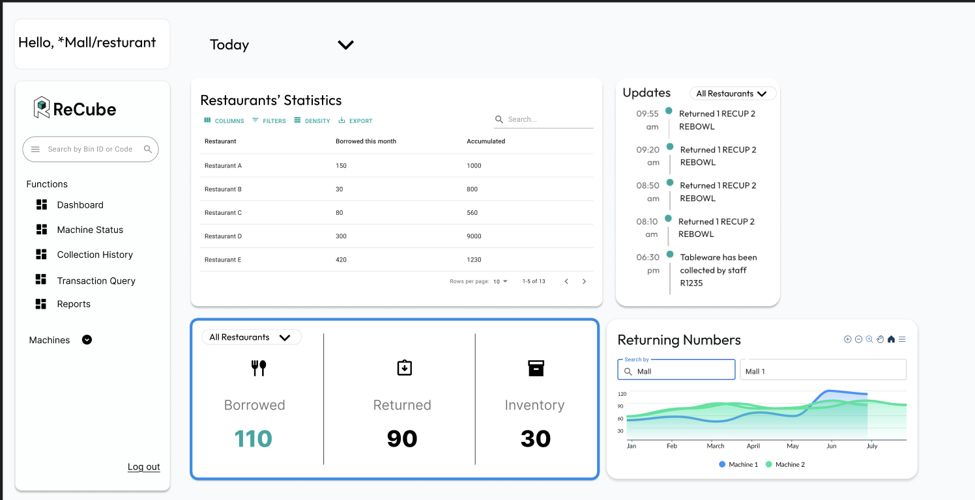Open Transaction Query page
Viewport: 975px width, 500px height.
click(96, 281)
